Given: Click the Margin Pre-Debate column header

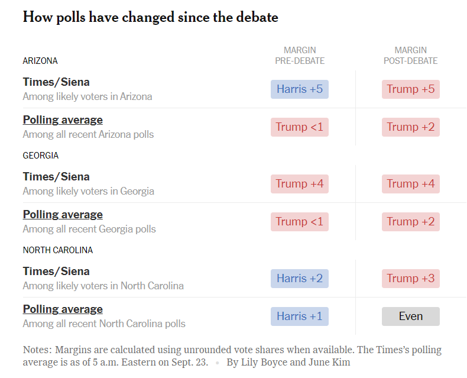Looking at the screenshot, I should click(300, 56).
